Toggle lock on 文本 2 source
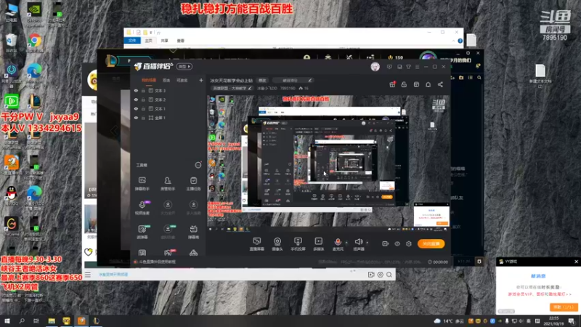Viewport: 581px width, 327px height. click(x=143, y=100)
